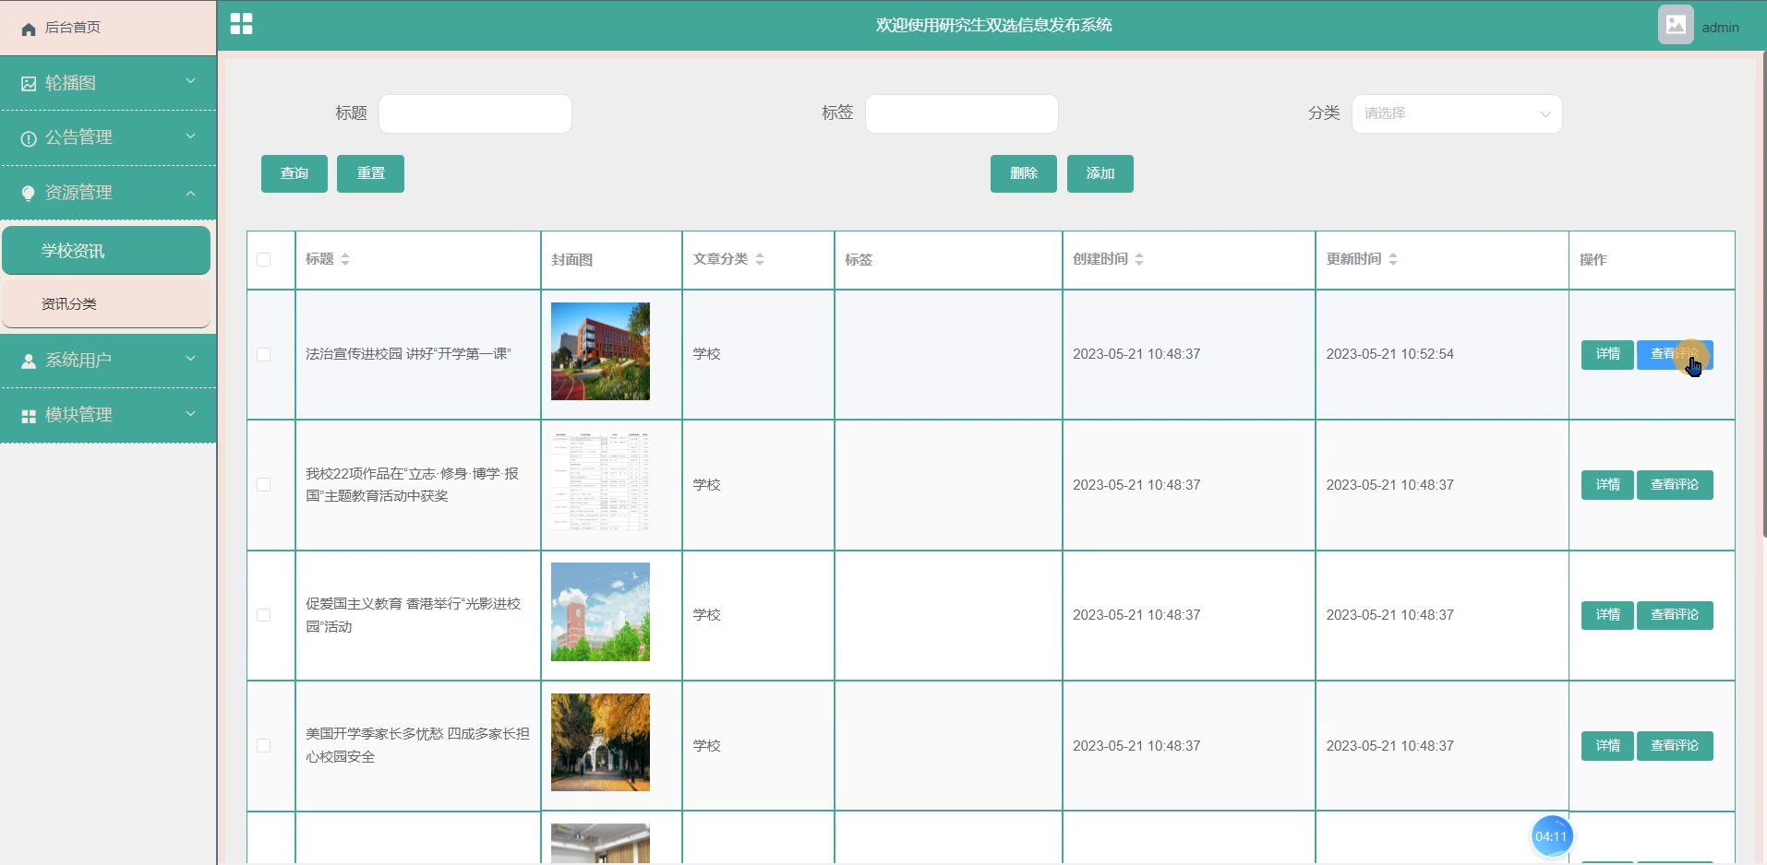The width and height of the screenshot is (1767, 865).
Task: Click the vertical page scrollbar
Action: (1763, 295)
